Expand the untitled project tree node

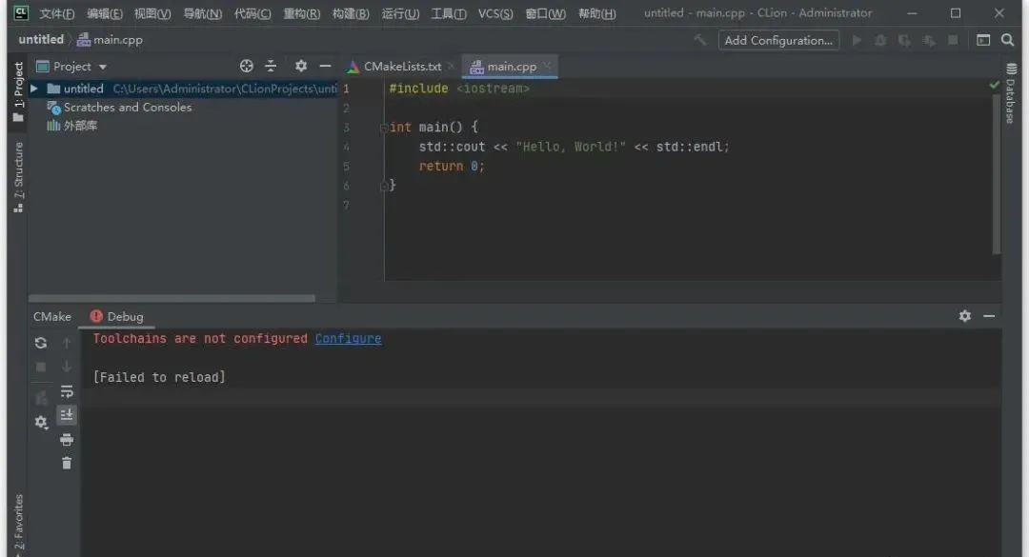click(34, 89)
